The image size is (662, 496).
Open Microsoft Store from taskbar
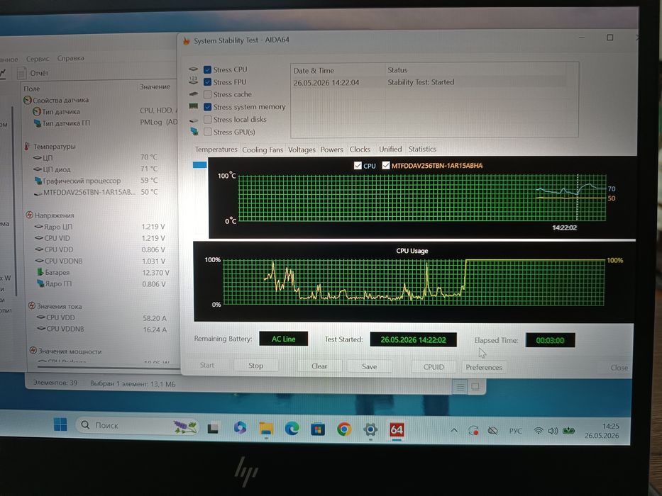318,429
